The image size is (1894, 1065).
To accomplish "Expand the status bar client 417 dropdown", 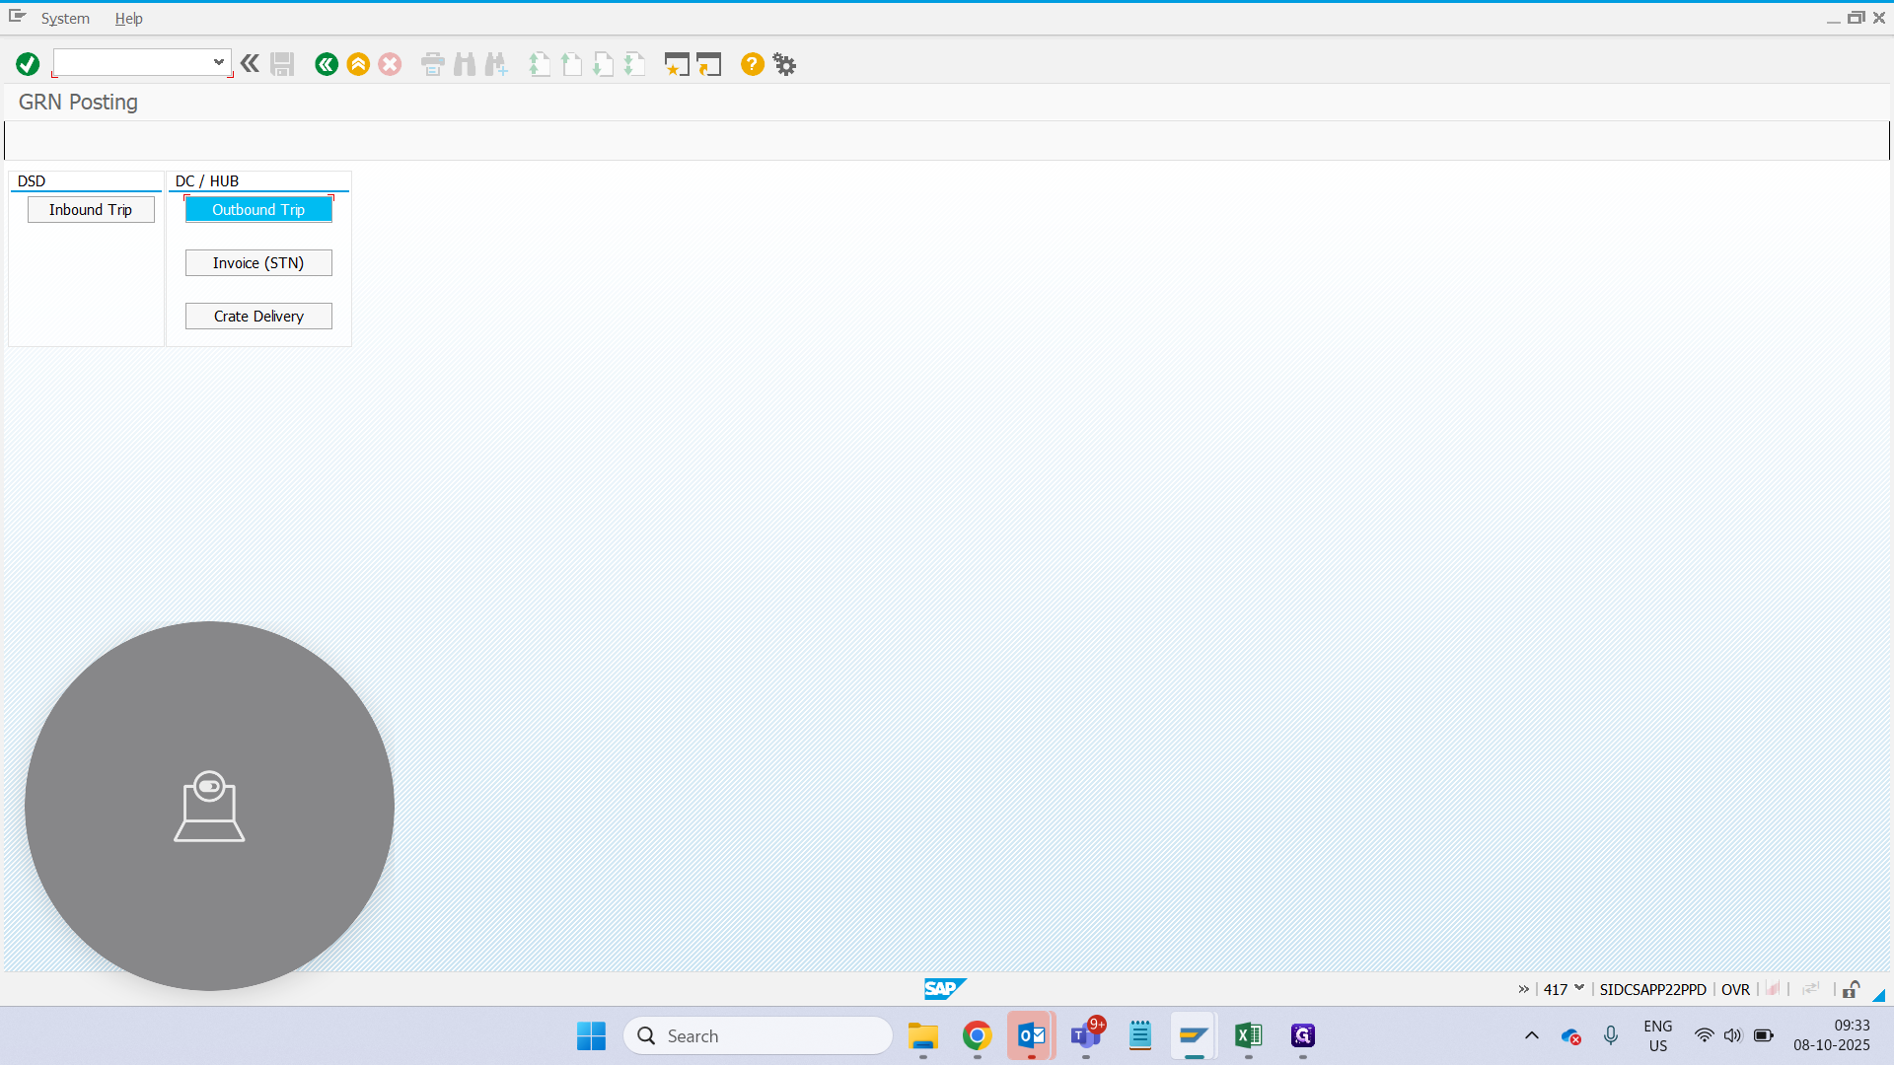I will point(1579,988).
